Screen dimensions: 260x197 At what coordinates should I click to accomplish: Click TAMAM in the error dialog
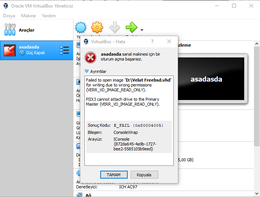(x=114, y=175)
